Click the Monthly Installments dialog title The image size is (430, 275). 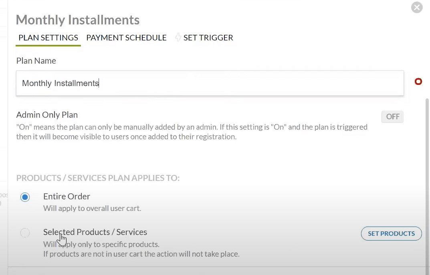[x=77, y=20]
